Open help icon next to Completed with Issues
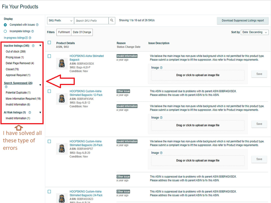The width and height of the screenshot is (271, 203). point(37,25)
